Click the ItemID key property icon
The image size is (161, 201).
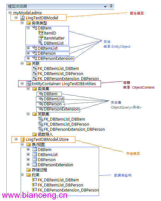(x=41, y=33)
